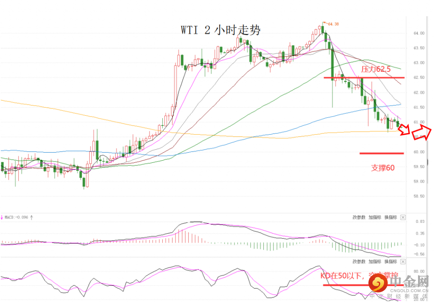This screenshot has height=304, width=435.
Task: Click the vertical scrollbar handle at right edge
Action: pyautogui.click(x=427, y=162)
